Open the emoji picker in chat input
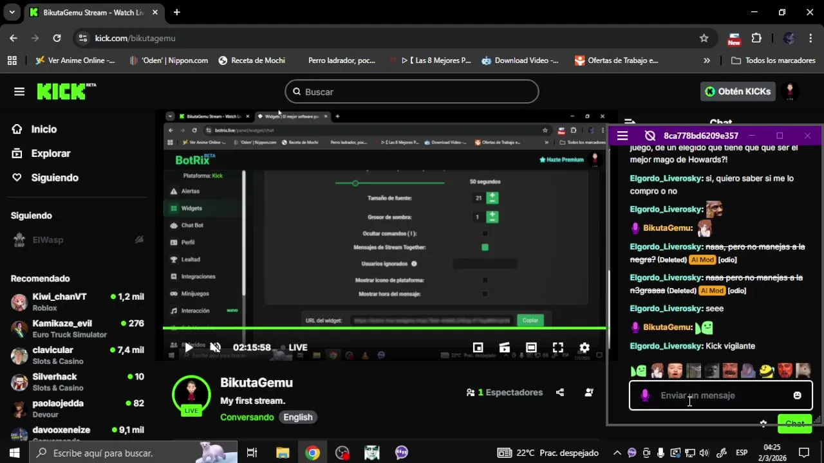Viewport: 824px width, 463px height. (x=797, y=395)
